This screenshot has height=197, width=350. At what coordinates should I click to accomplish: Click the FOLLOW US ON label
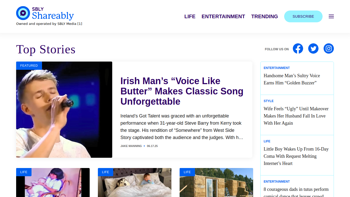pos(277,49)
